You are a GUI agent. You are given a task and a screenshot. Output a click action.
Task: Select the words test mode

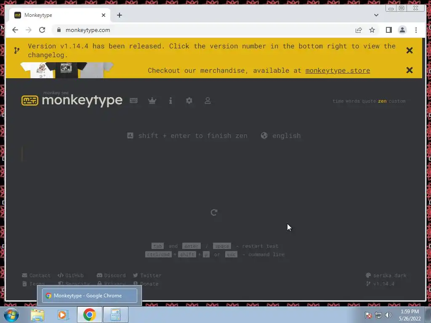352,101
